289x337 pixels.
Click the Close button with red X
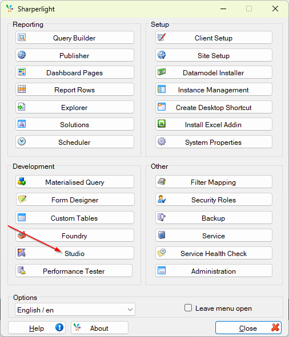[248, 328]
